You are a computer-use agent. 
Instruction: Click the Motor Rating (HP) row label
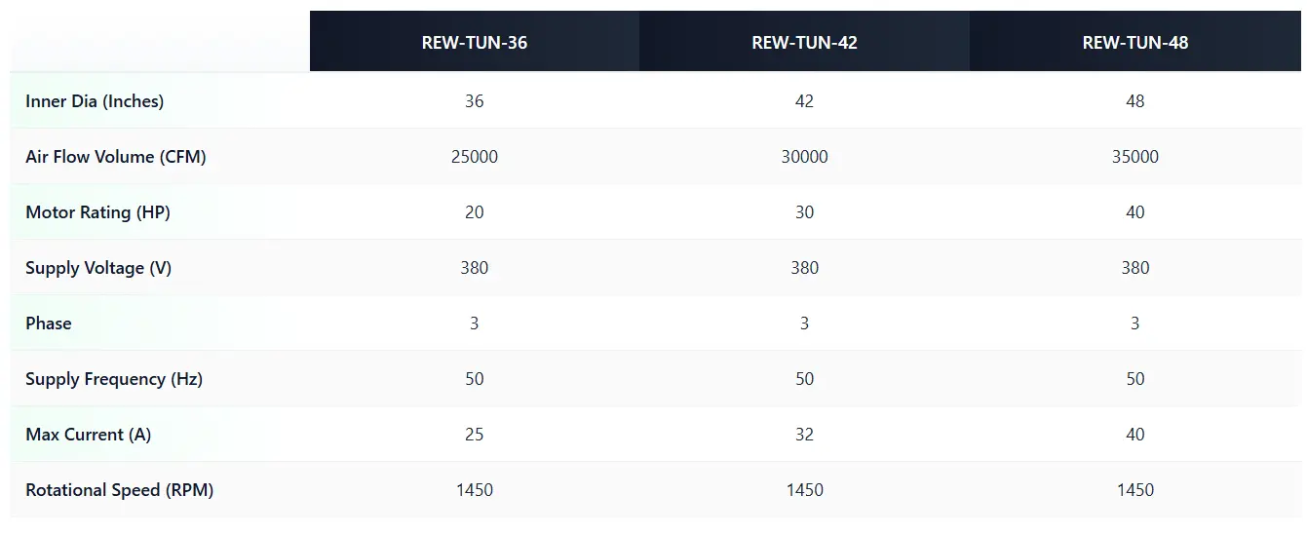point(97,212)
